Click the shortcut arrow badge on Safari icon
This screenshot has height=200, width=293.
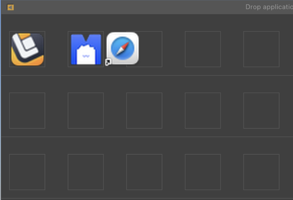pyautogui.click(x=108, y=62)
